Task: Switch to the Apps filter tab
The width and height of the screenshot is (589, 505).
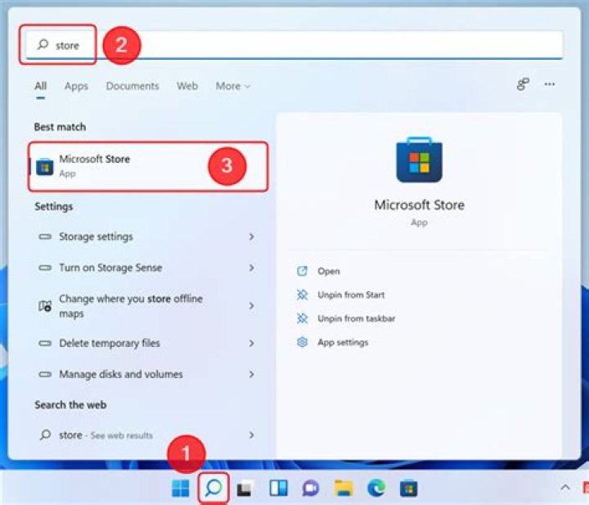Action: (76, 86)
